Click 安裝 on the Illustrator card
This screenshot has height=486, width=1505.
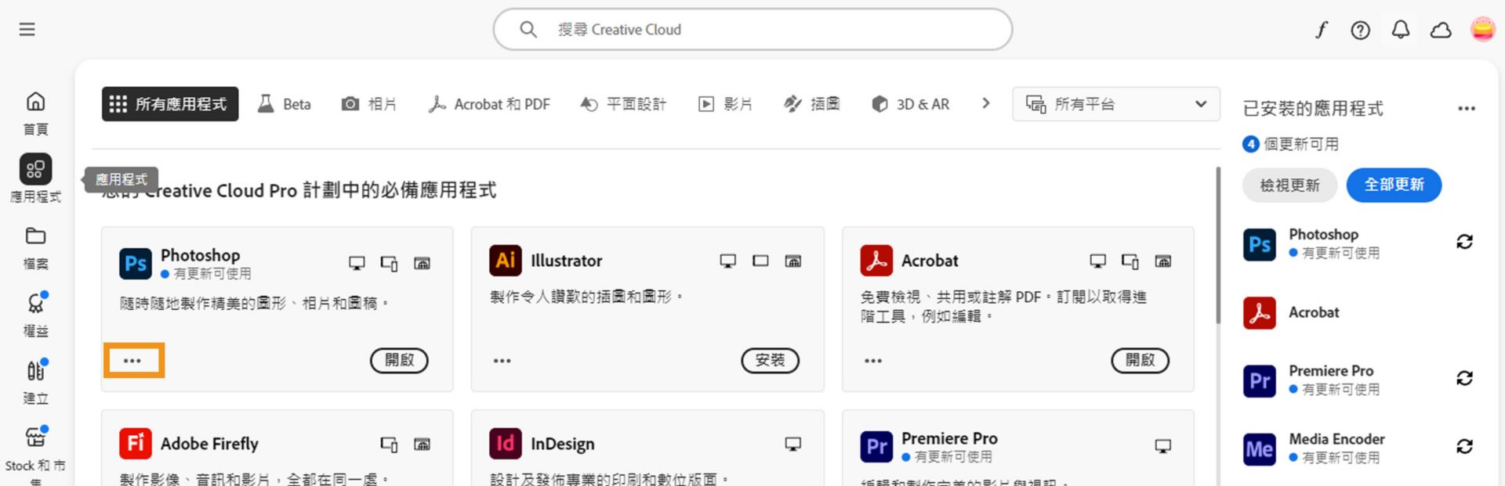770,361
